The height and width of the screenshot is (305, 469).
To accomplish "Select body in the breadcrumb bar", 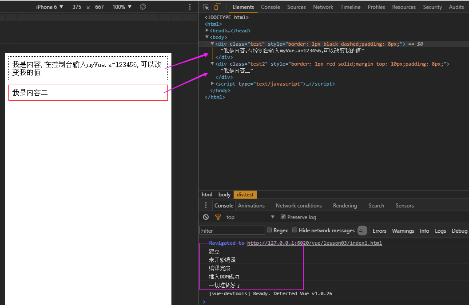I will (x=224, y=195).
